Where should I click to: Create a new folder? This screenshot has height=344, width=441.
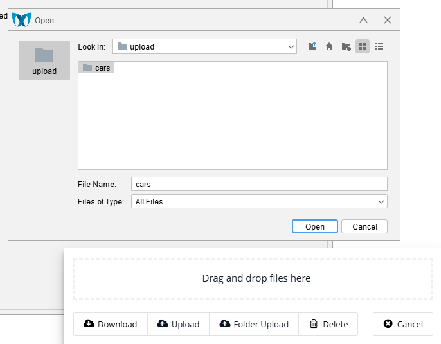pos(346,46)
